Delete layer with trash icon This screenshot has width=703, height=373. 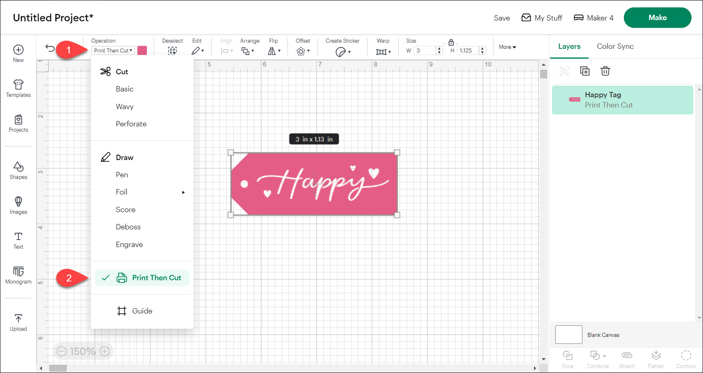coord(605,71)
